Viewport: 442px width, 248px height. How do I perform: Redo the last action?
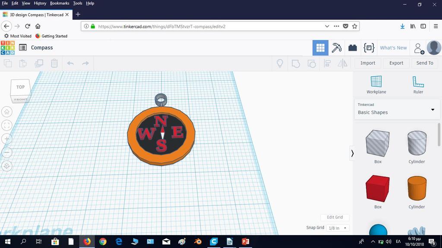(x=85, y=63)
